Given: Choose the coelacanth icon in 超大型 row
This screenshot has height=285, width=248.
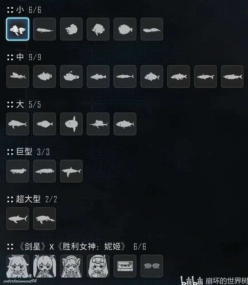Looking at the screenshot, I should point(45,219).
